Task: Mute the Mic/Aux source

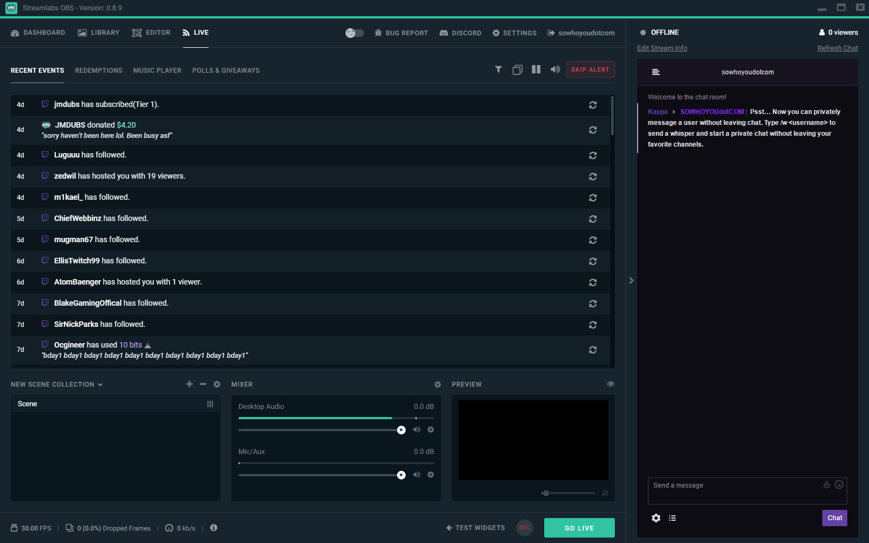Action: click(x=417, y=475)
